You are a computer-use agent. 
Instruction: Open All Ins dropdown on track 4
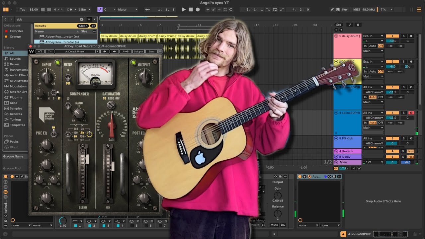373,113
